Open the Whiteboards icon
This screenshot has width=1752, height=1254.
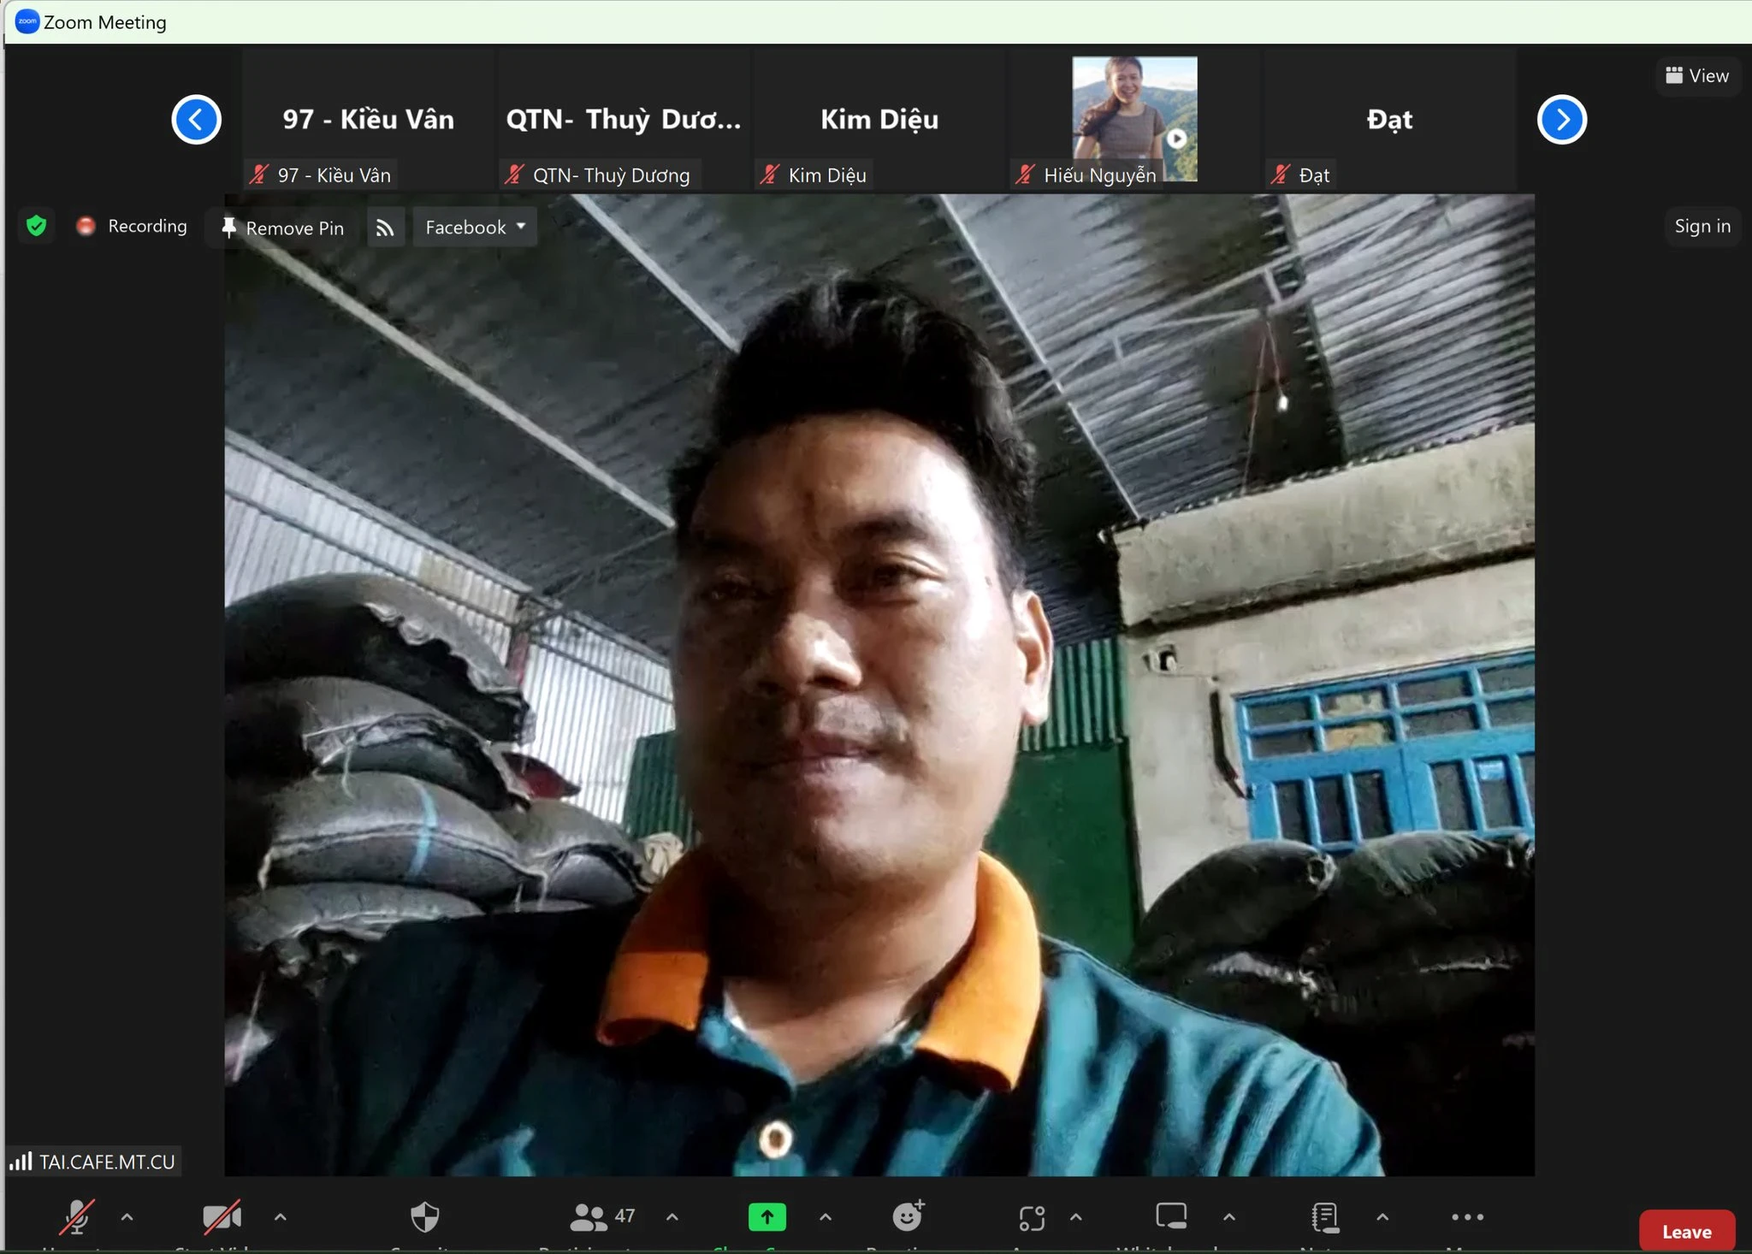(1171, 1216)
